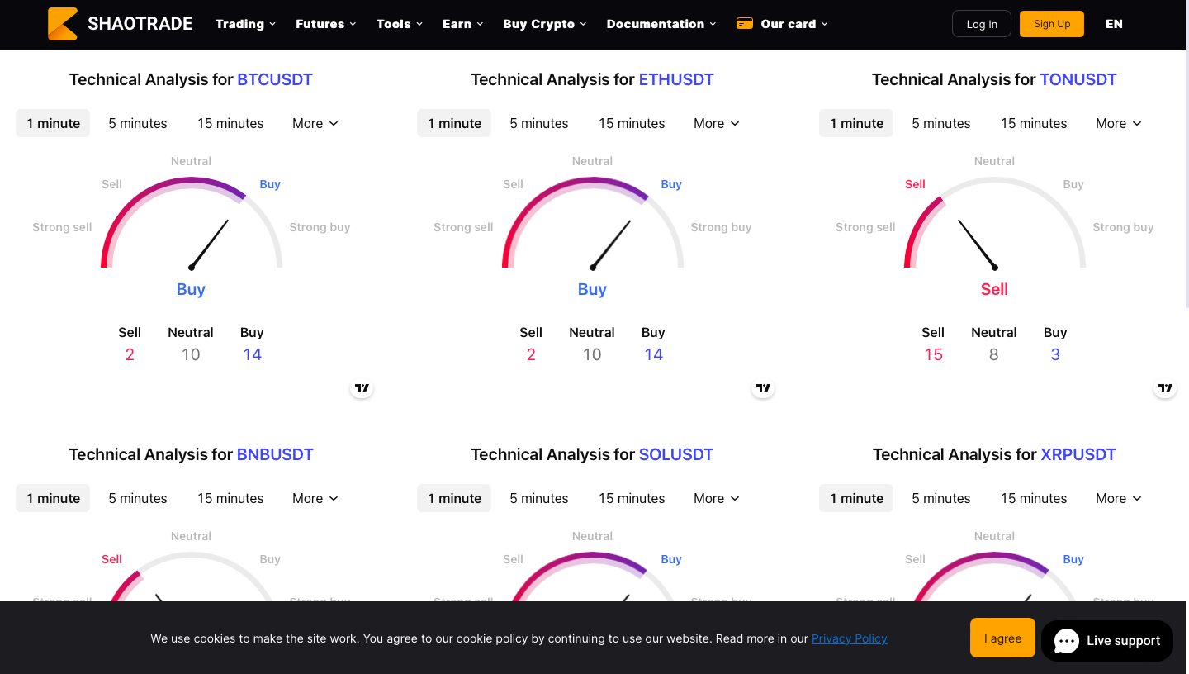Viewport: 1189px width, 674px height.
Task: Select 15 minutes tab for BNBUSDT
Action: coord(230,498)
